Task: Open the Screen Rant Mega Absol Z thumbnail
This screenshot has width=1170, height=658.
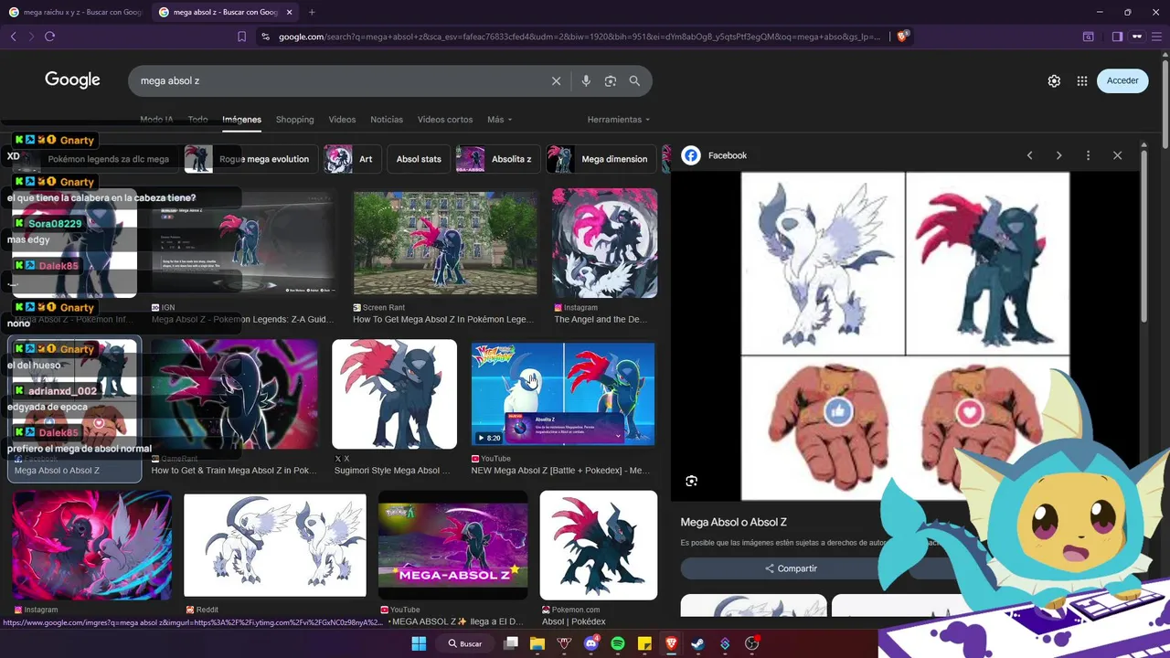Action: [445, 243]
